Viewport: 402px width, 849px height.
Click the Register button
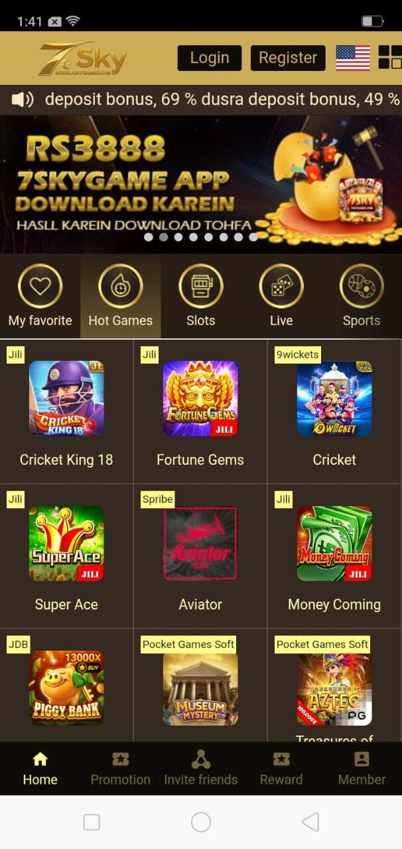(288, 58)
